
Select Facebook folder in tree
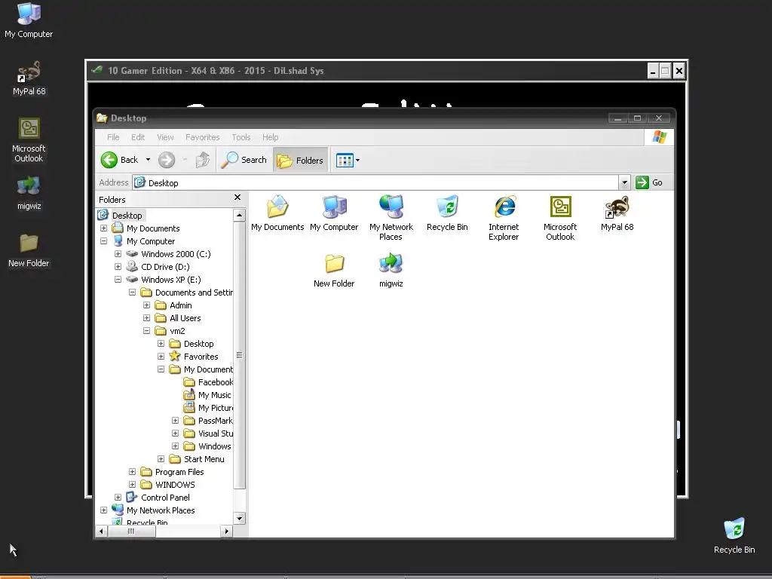pyautogui.click(x=216, y=382)
